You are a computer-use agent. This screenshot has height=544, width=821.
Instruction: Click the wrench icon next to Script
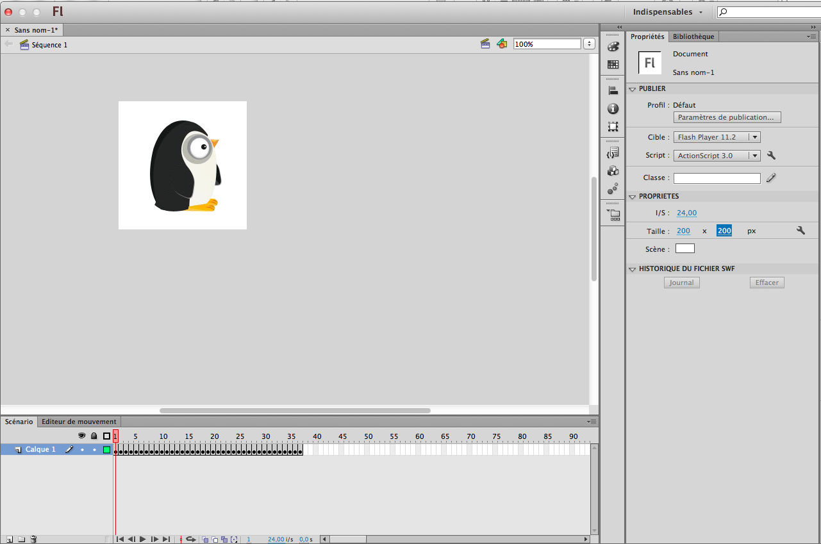point(771,156)
